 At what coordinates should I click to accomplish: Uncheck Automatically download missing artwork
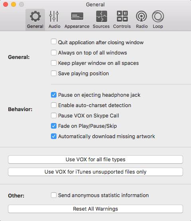pos(54,136)
